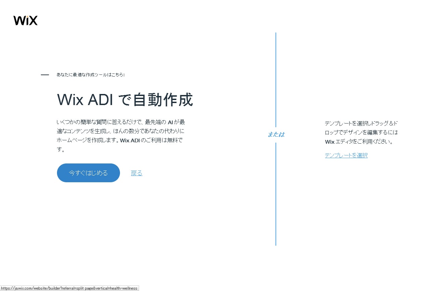Click the status bar URL ja.wix.com
The height and width of the screenshot is (291, 424).
coord(69,288)
